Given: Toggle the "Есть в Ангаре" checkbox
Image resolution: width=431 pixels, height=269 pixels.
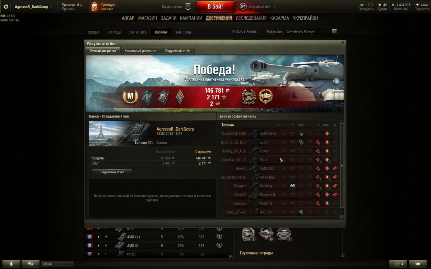Looking at the screenshot, I should point(234,32).
